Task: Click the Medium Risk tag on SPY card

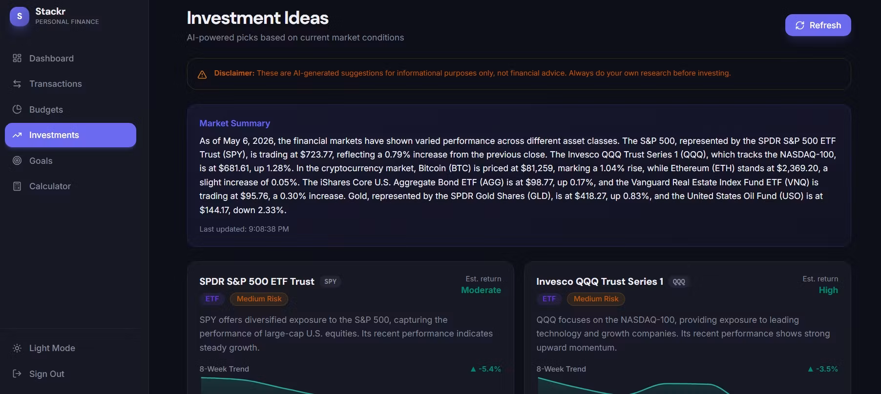Action: pos(259,299)
